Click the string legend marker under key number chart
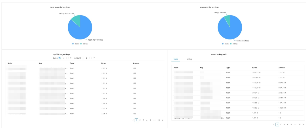306x133 pixels. pos(231,44)
